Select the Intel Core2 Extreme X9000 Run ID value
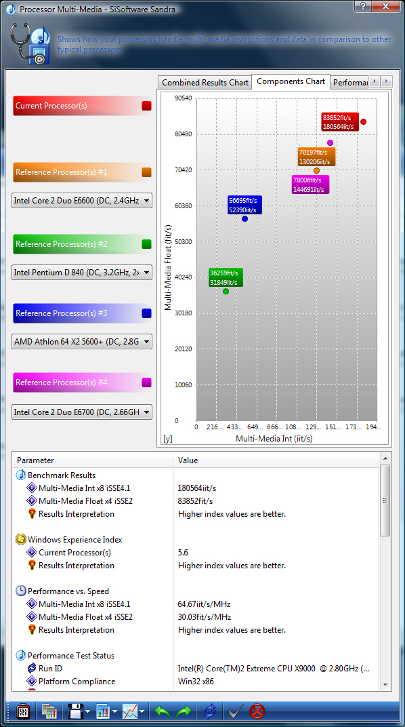Screen dimensions: 405x727 pyautogui.click(x=274, y=669)
